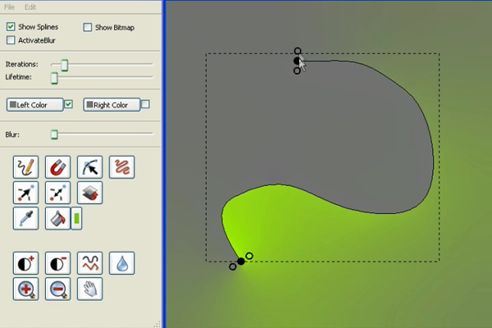The height and width of the screenshot is (328, 492).
Task: Click the Left Color button
Action: pyautogui.click(x=34, y=105)
